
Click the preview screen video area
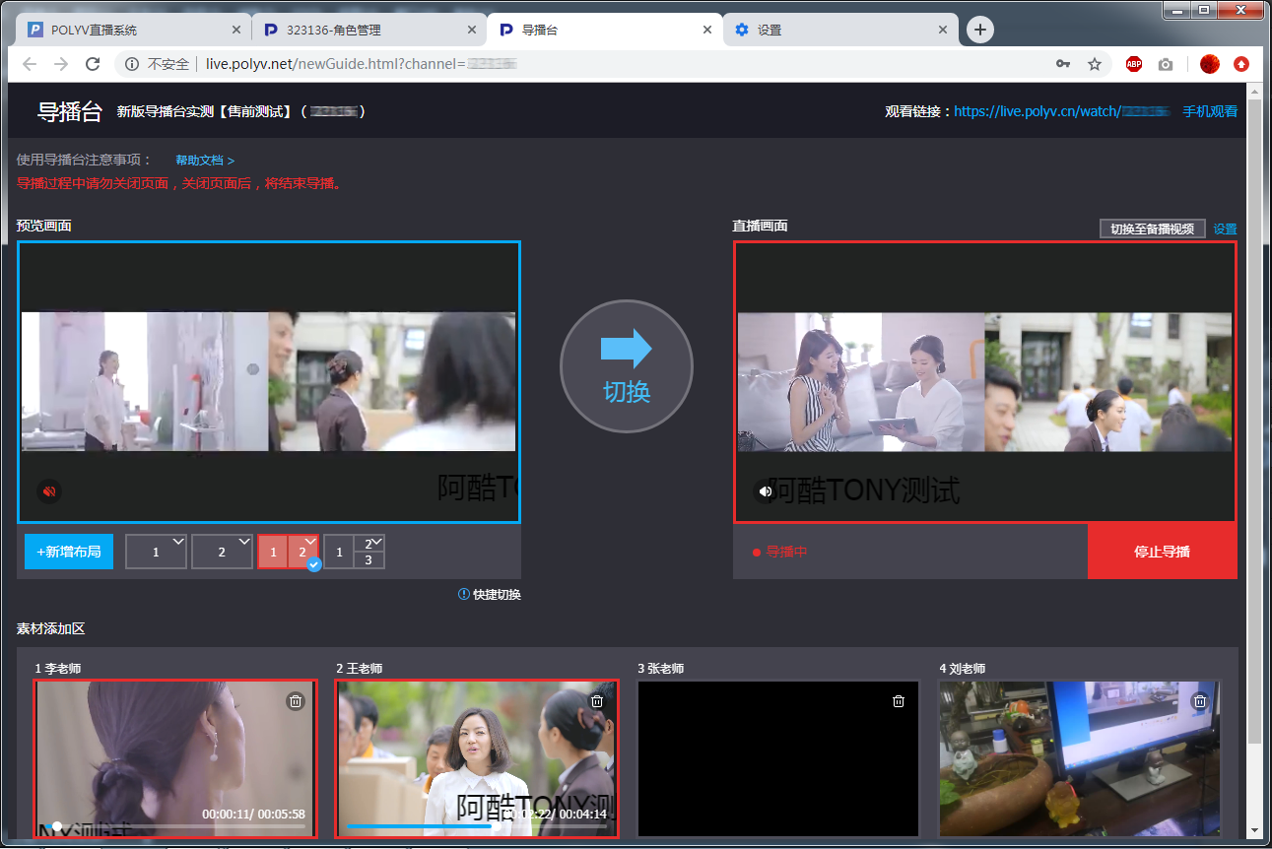268,382
